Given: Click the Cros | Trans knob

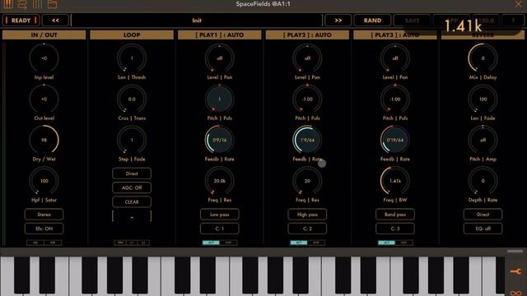Looking at the screenshot, I should click(x=132, y=99).
